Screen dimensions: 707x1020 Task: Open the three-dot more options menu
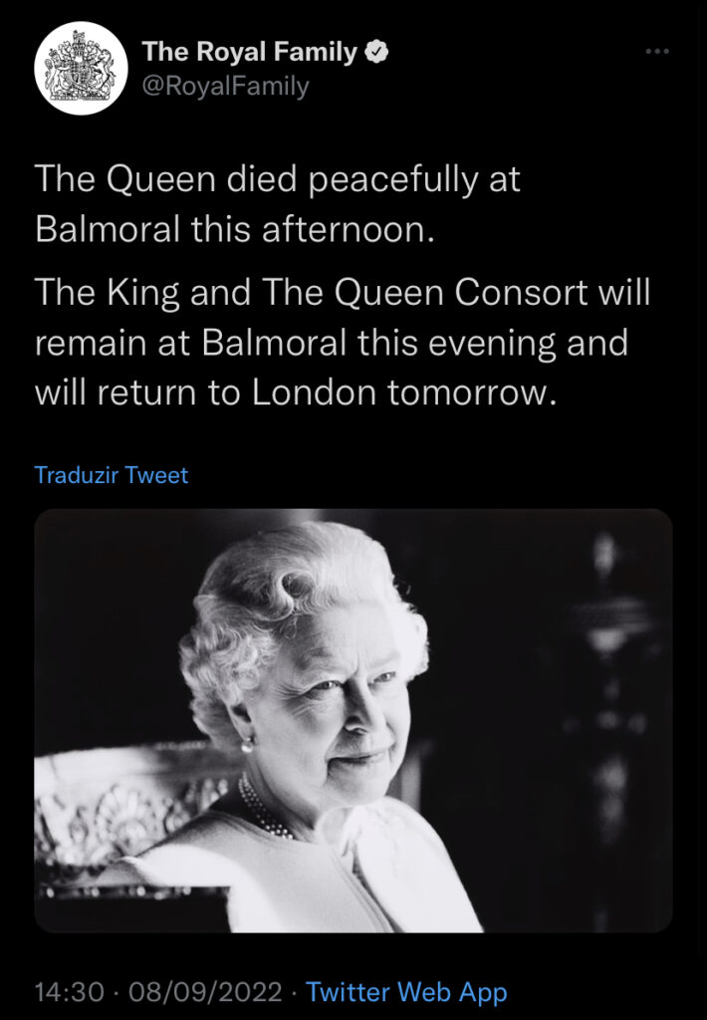(656, 52)
